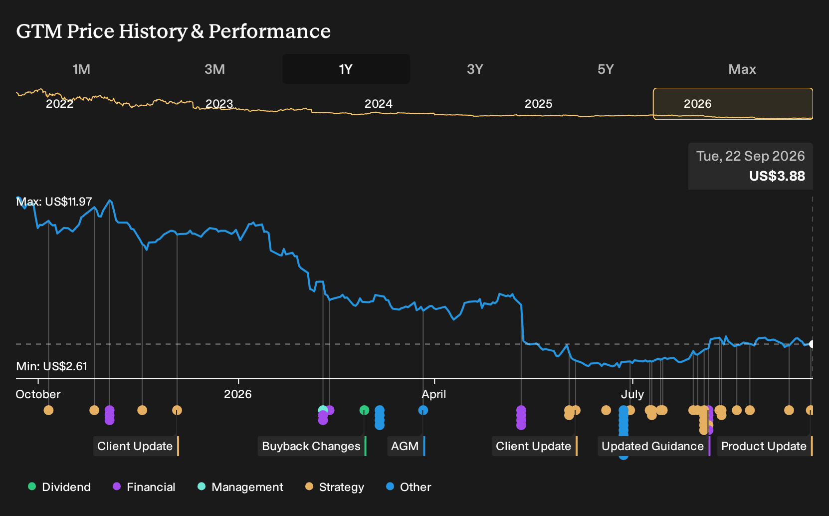Click the April axis label
The image size is (829, 516).
[434, 394]
